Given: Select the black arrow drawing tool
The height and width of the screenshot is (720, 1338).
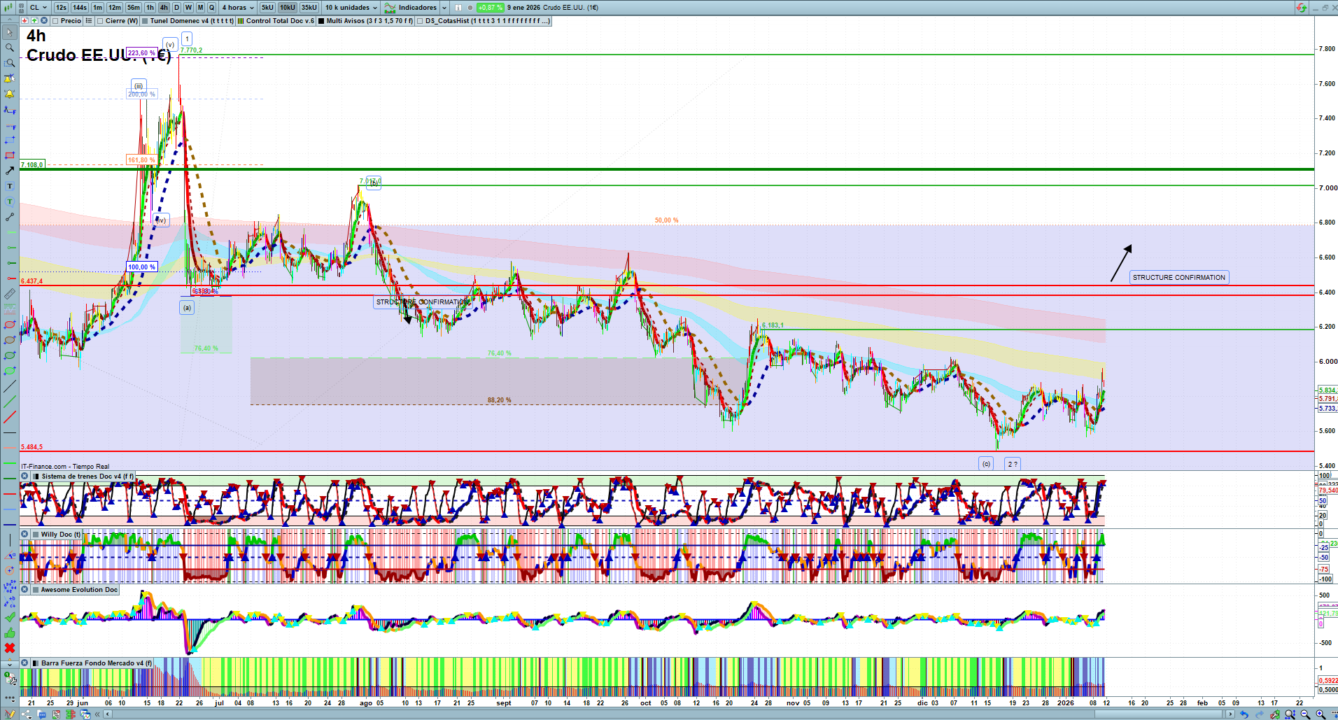Looking at the screenshot, I should (10, 171).
